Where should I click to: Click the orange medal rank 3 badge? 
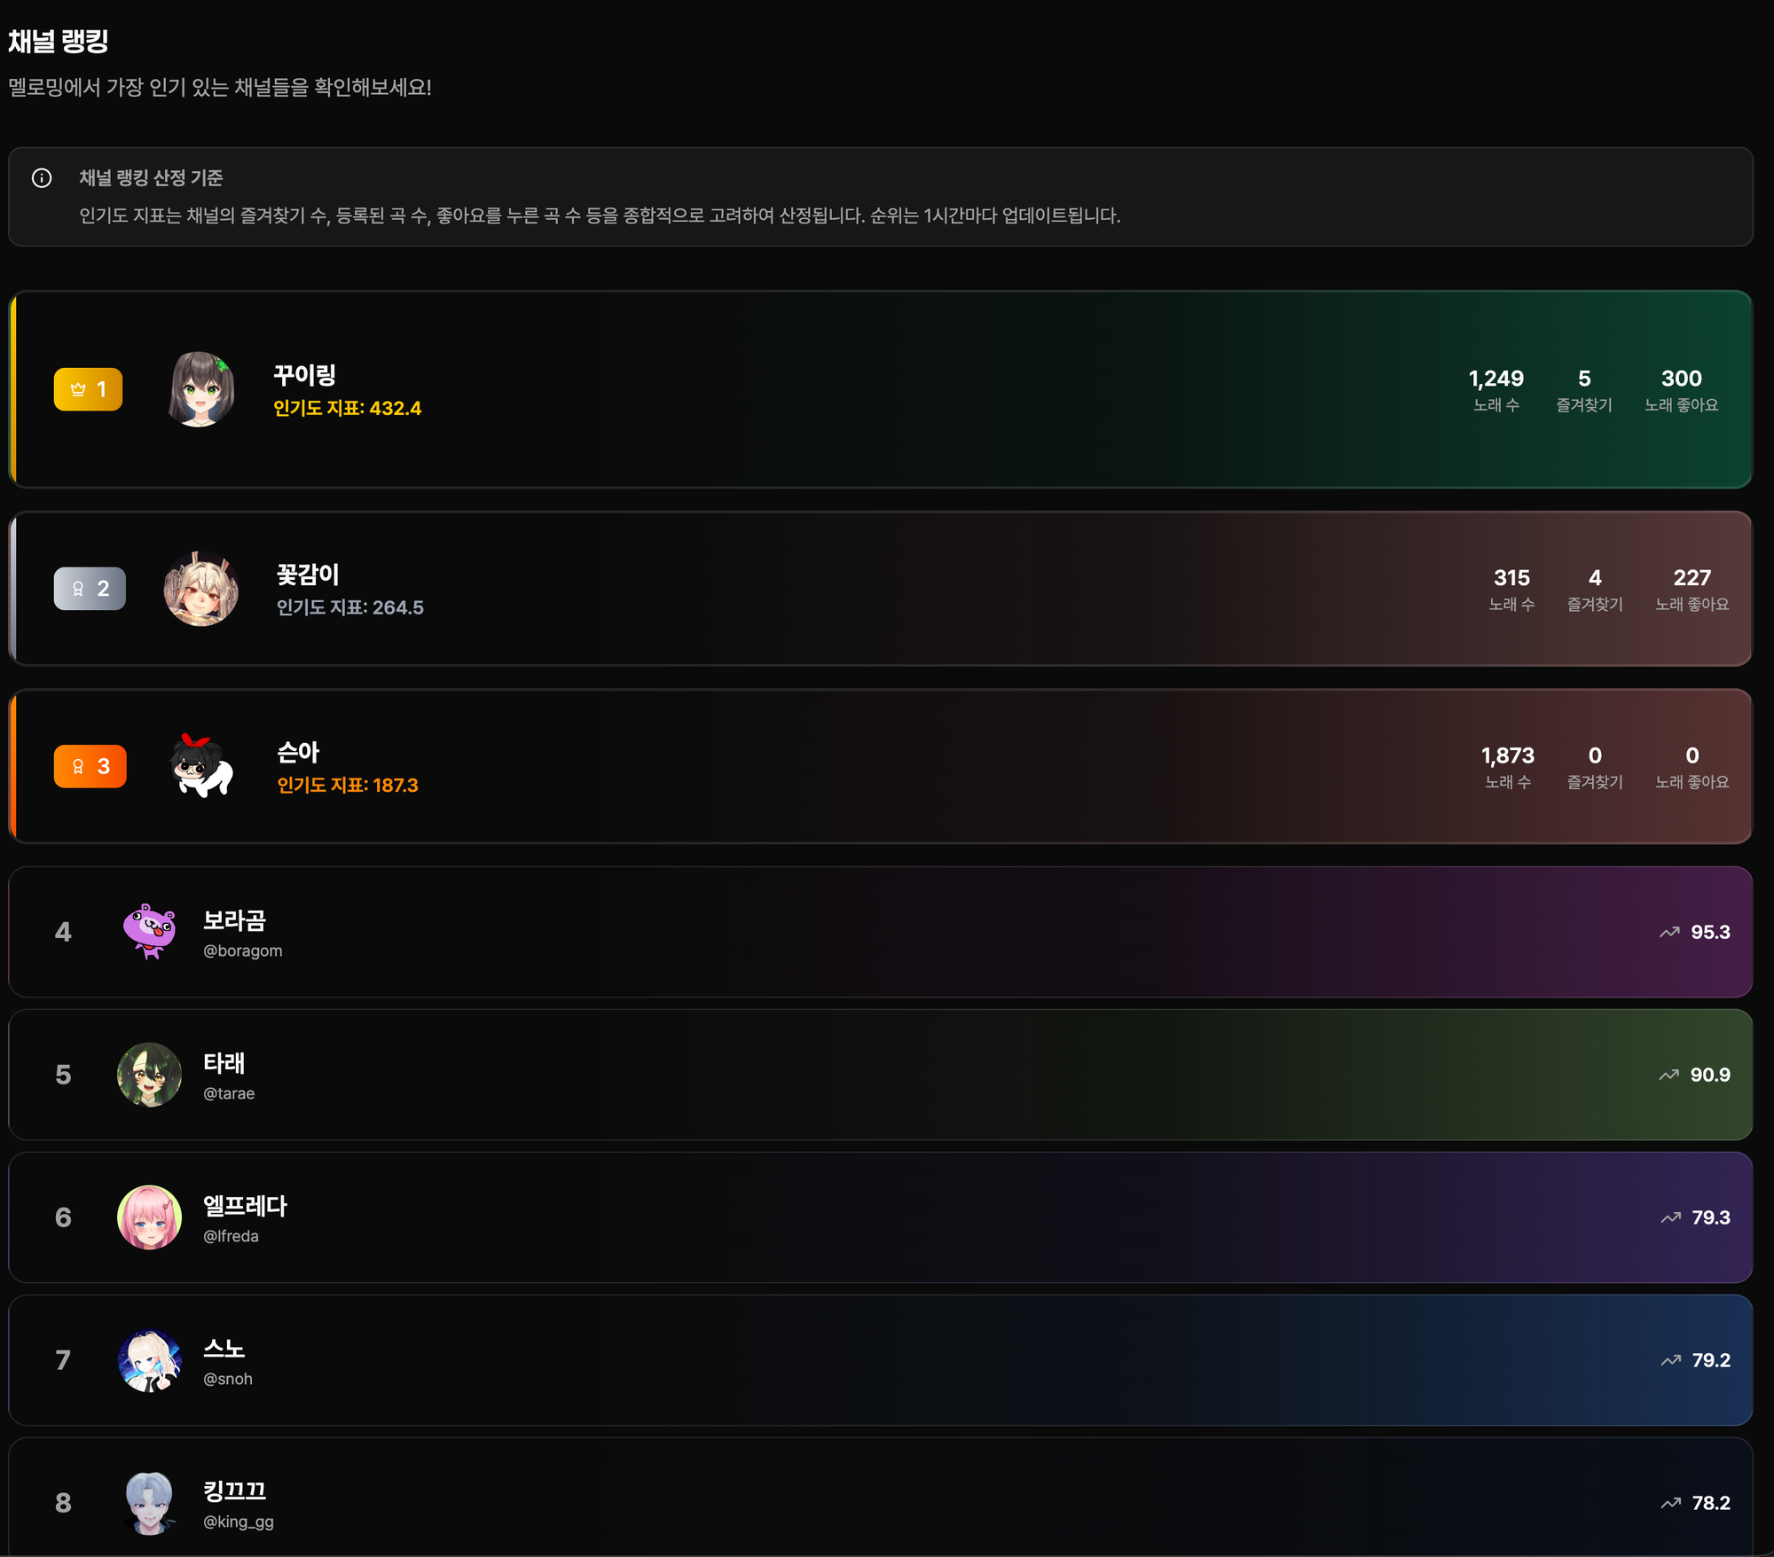click(90, 766)
